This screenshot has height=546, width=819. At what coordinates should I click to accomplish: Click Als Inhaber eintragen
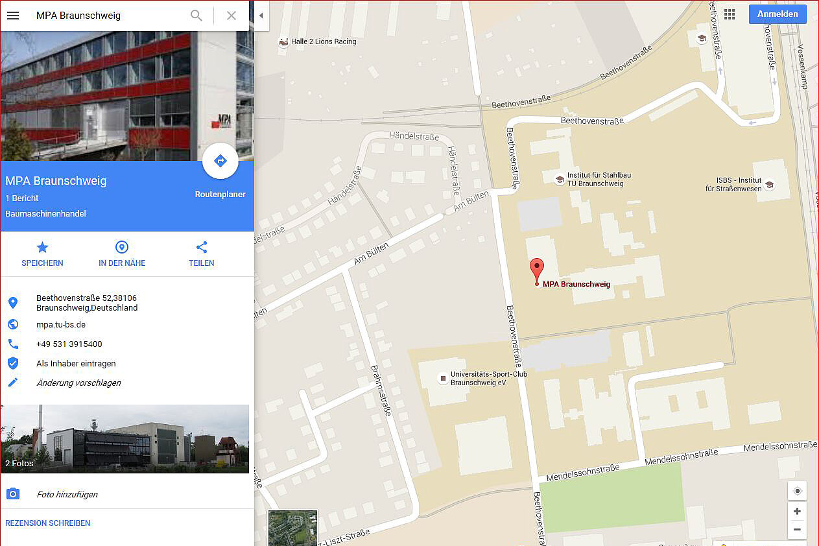tap(76, 364)
